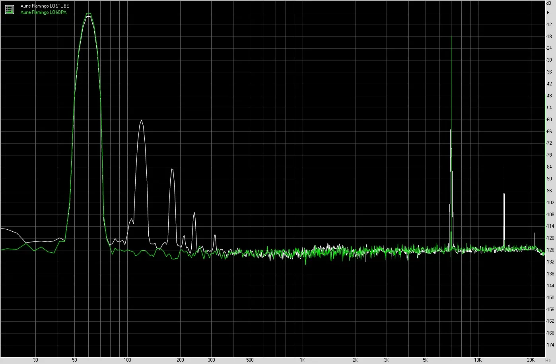Viewport: 556px width, 364px height.
Task: Click the -114 dB axis label
Action: pyautogui.click(x=550, y=226)
